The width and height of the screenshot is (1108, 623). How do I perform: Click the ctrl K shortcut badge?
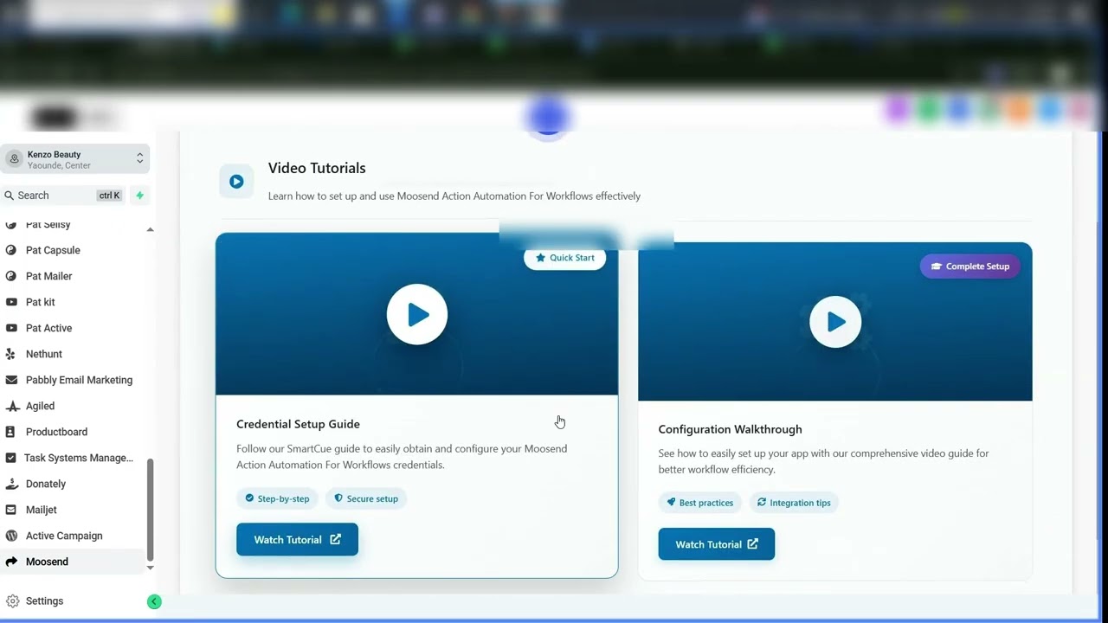[x=109, y=196]
